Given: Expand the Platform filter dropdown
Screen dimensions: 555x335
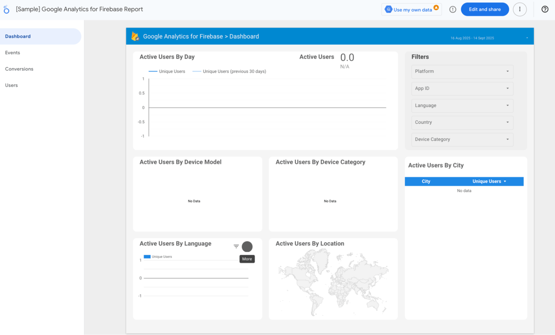Looking at the screenshot, I should (462, 72).
